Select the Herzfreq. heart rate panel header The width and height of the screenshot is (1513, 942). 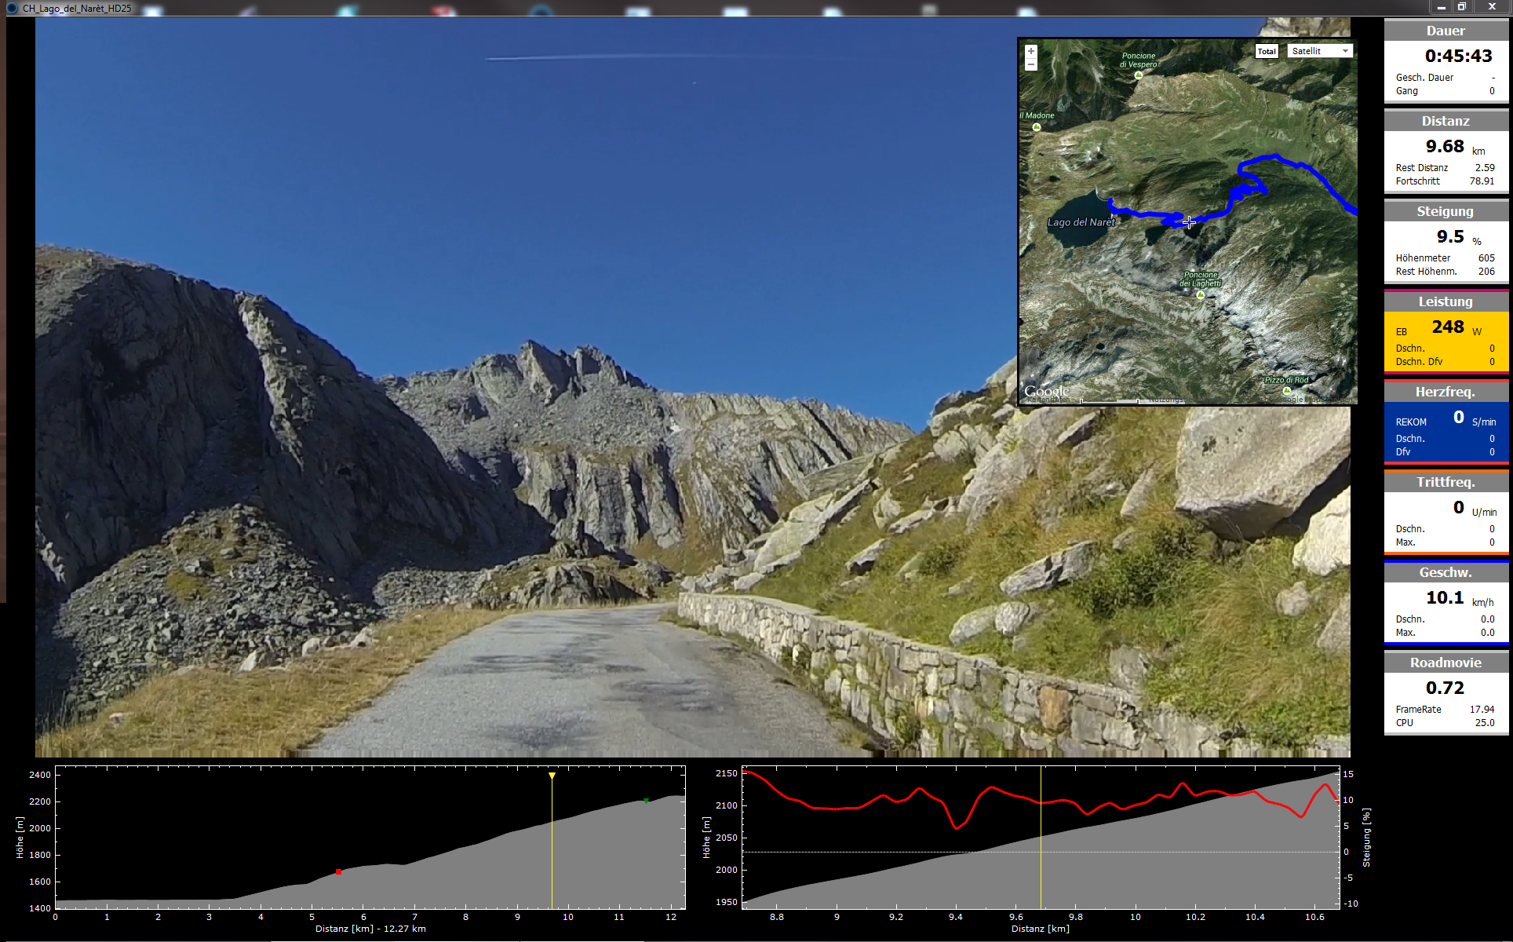(x=1446, y=392)
